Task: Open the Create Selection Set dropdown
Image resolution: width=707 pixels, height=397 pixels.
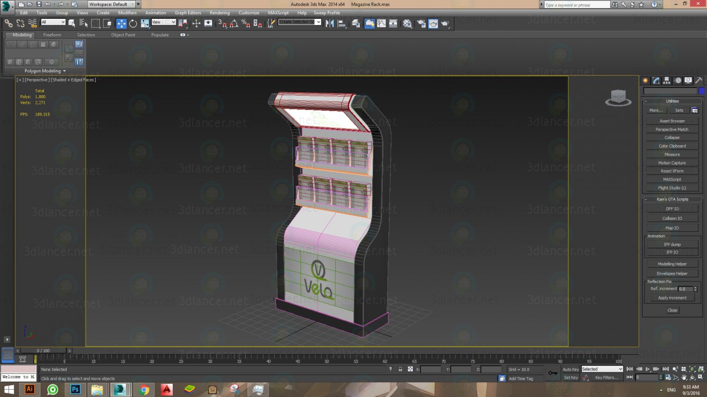Action: 300,22
